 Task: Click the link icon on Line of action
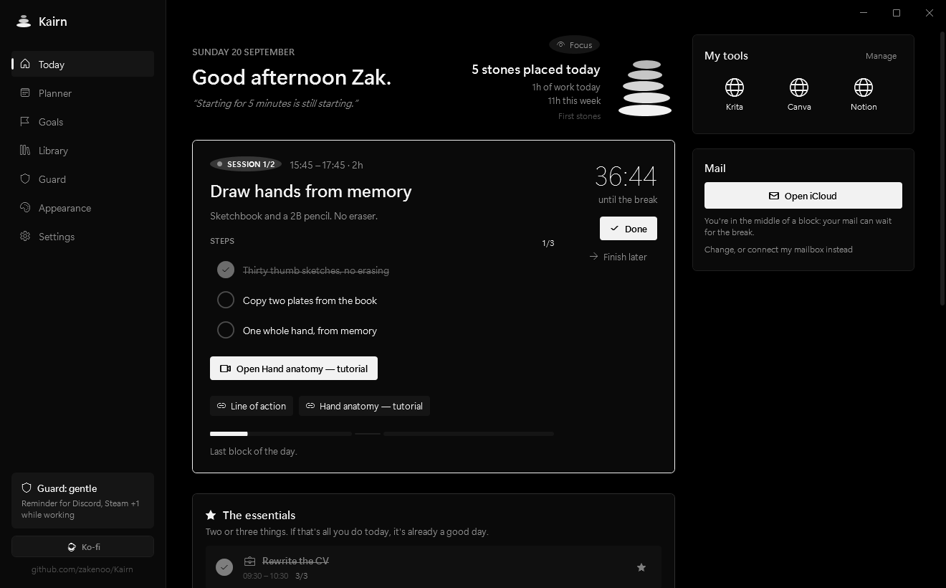pos(221,406)
